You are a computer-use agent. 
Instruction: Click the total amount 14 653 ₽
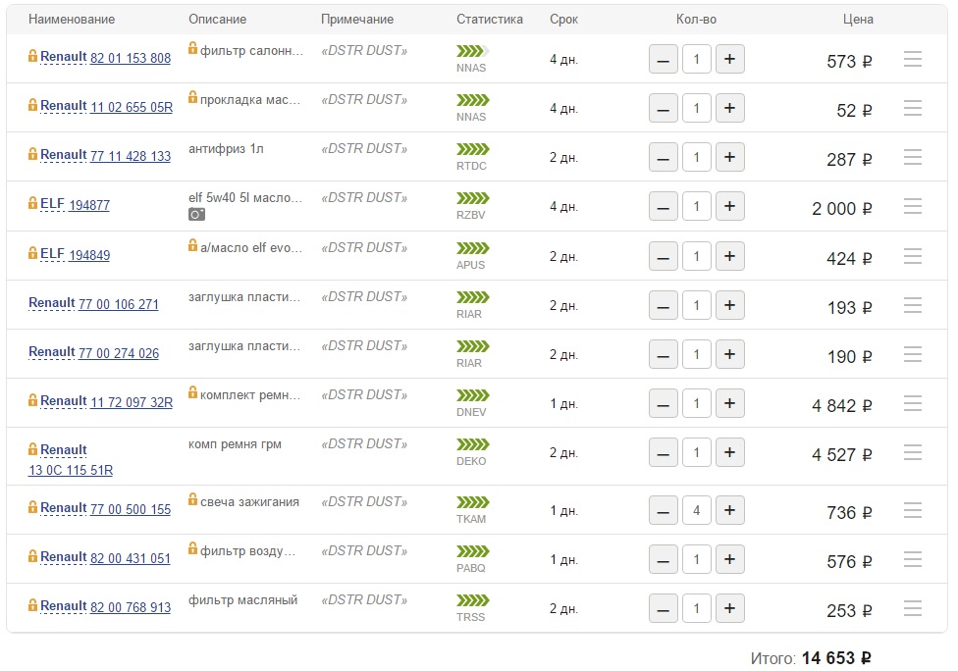click(836, 658)
